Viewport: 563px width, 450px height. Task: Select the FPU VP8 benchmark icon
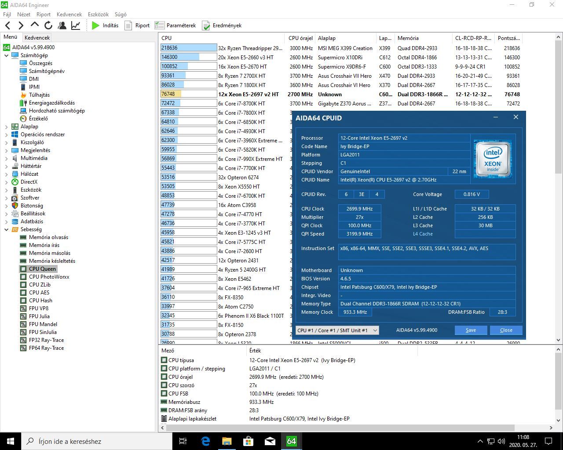point(23,308)
